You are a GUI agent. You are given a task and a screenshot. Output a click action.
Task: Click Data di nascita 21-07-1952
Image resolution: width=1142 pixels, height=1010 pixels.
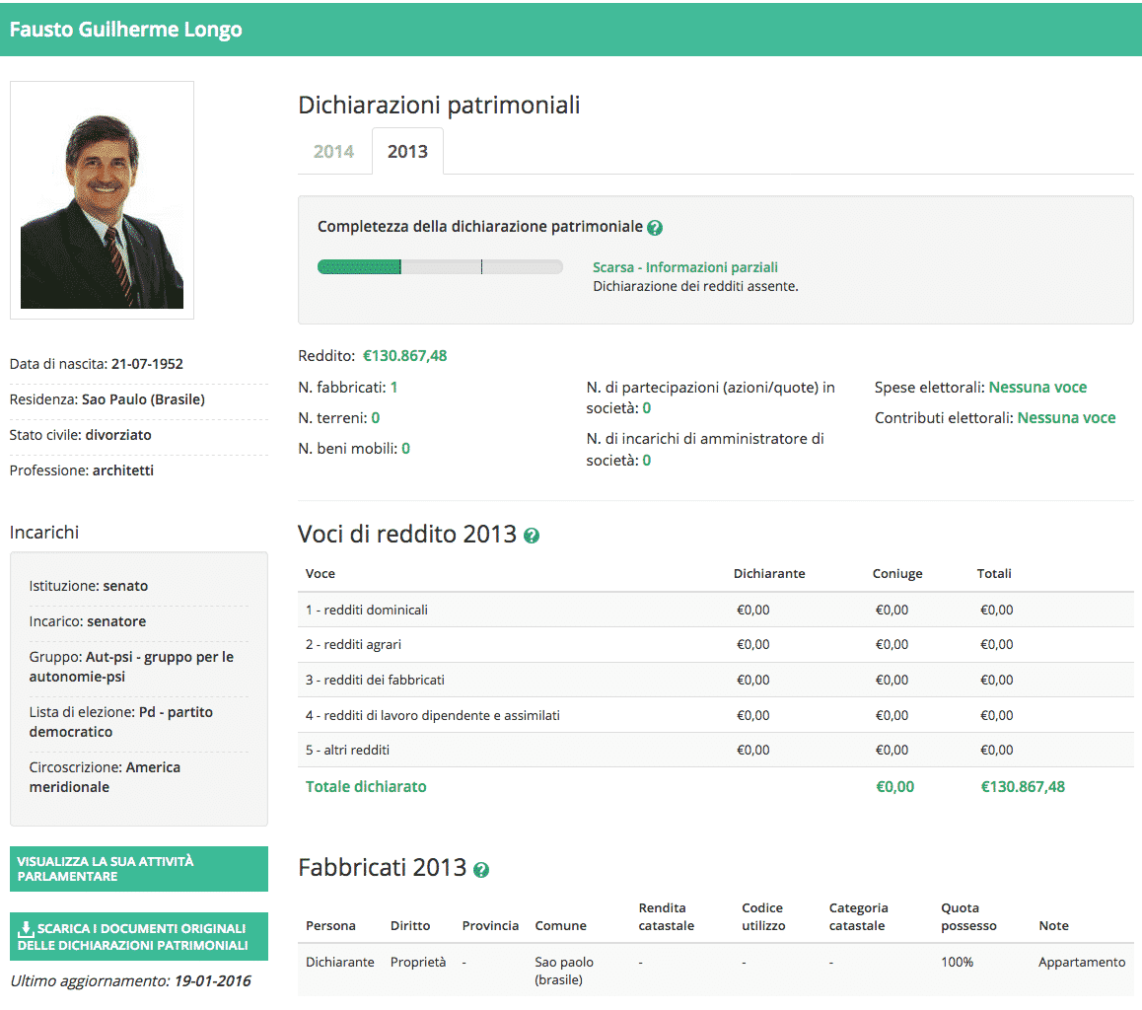(96, 364)
